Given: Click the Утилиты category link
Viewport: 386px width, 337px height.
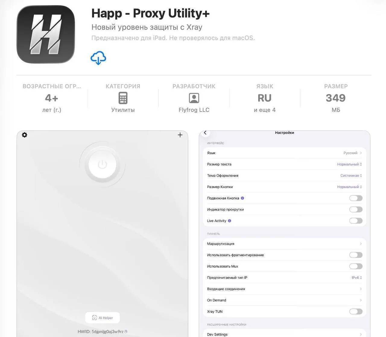Looking at the screenshot, I should (123, 110).
